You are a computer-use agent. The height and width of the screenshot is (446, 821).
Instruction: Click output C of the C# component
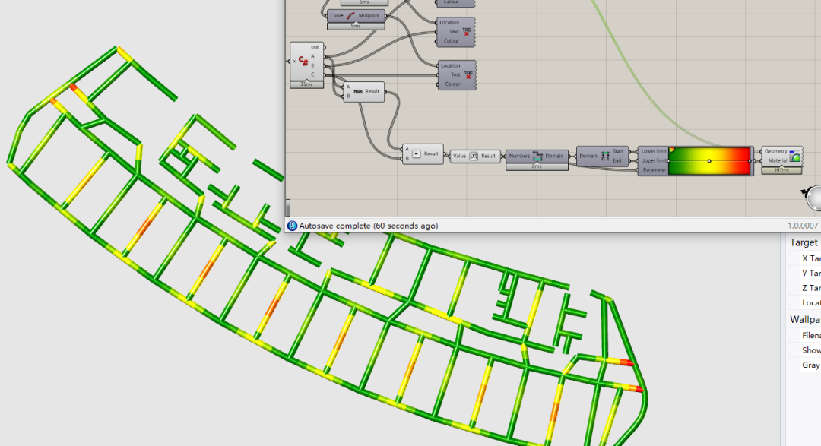(x=313, y=74)
